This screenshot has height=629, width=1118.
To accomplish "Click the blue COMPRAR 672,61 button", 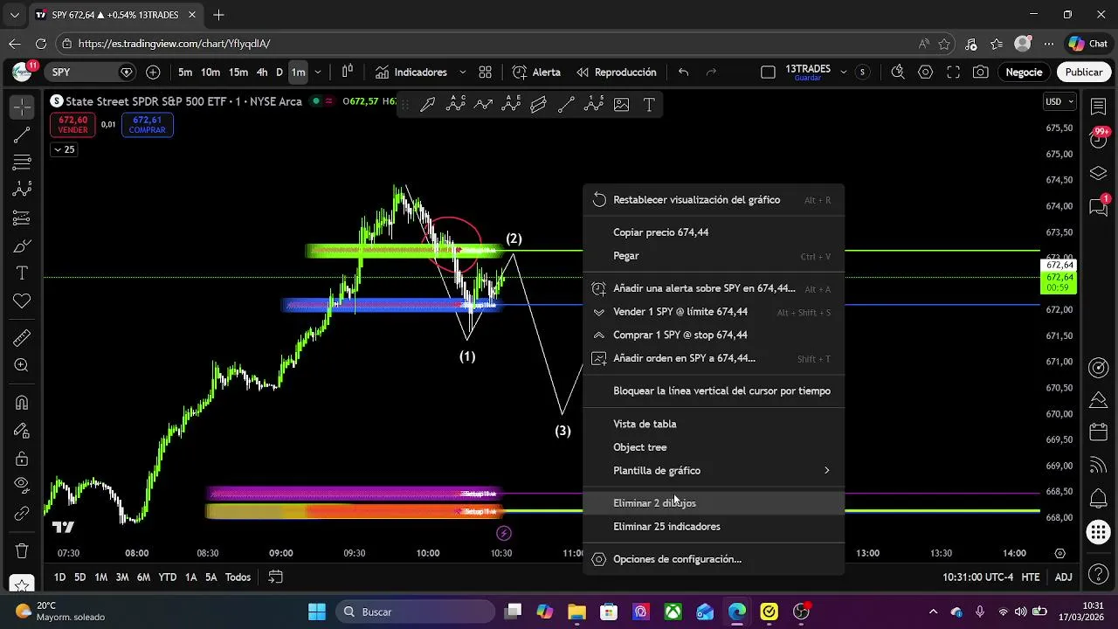I will tap(147, 125).
